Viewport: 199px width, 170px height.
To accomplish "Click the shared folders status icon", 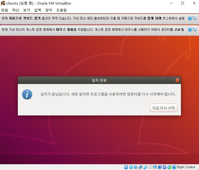I will (x=150, y=167).
